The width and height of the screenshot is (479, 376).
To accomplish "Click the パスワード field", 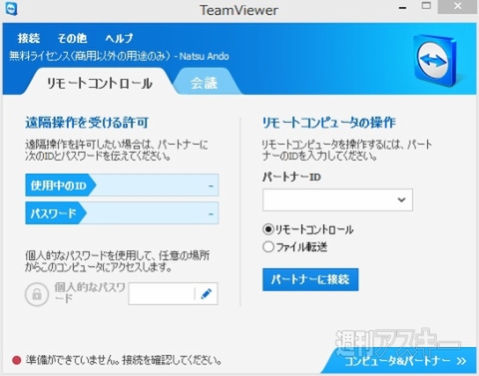I will 122,212.
